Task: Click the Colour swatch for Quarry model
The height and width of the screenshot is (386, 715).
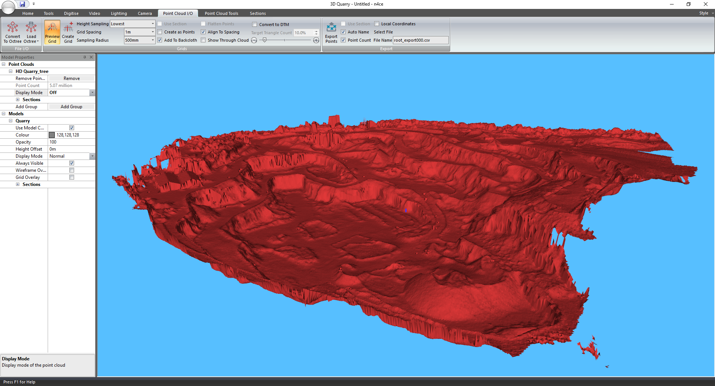Action: click(x=52, y=135)
